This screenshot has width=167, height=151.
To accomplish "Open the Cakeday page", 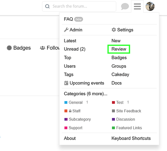I will 120,74.
